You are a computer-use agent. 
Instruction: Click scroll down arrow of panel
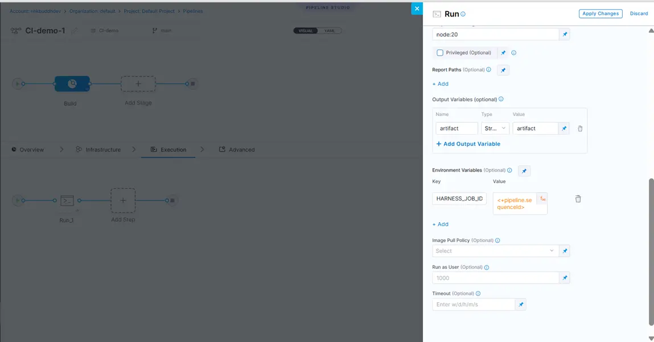651,339
